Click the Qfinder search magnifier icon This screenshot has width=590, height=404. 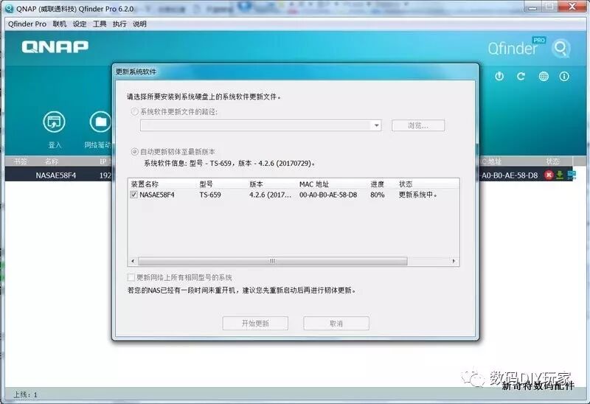point(560,48)
